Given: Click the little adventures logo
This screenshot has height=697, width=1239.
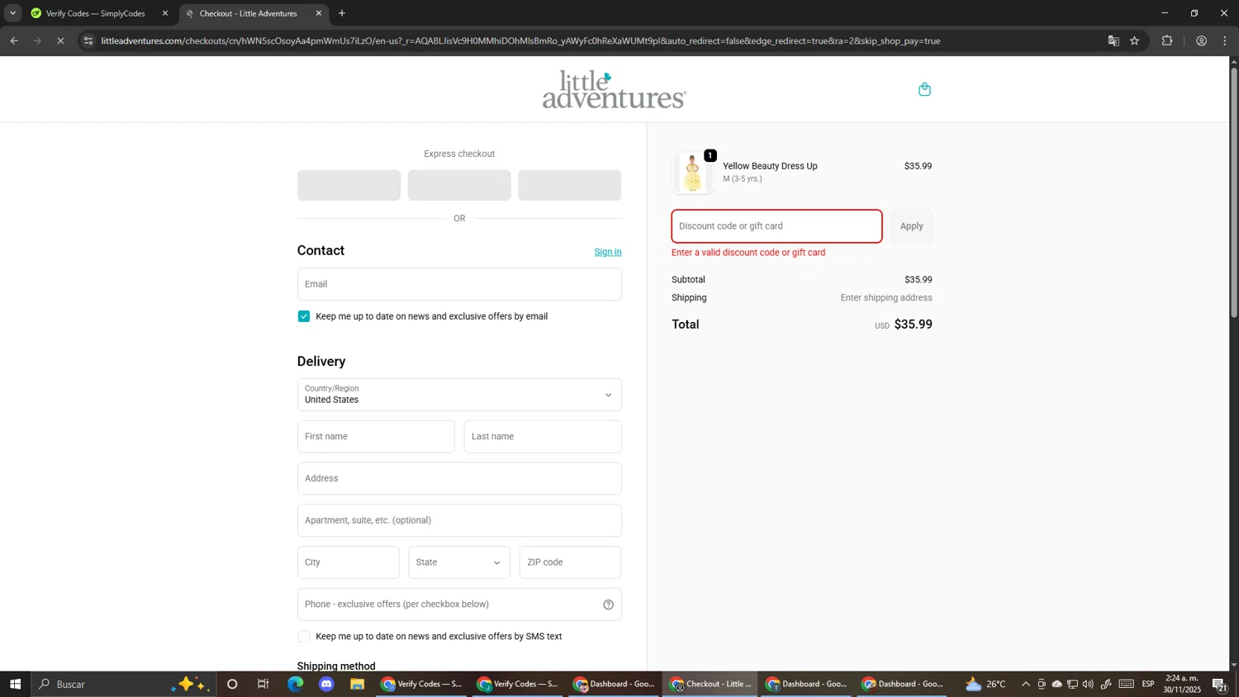Looking at the screenshot, I should click(614, 89).
